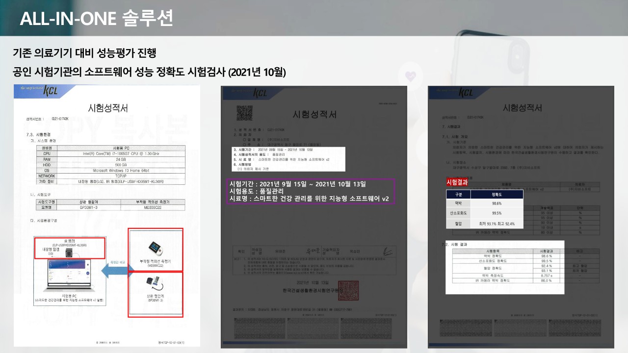Click the '8.757 s' measurement speed value
This screenshot has height=353, width=628.
tap(546, 276)
